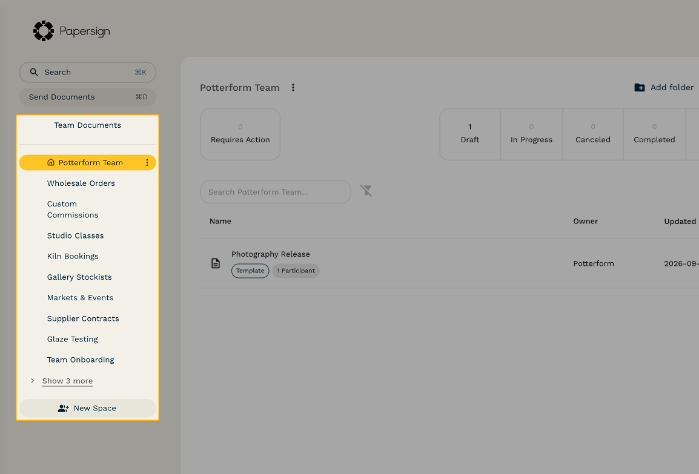The height and width of the screenshot is (474, 699).
Task: Select Potterform Team in sidebar
Action: pos(87,163)
